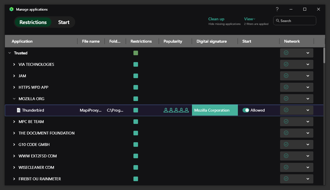
Task: Click the network checkmark icon for JAM
Action: tap(286, 76)
